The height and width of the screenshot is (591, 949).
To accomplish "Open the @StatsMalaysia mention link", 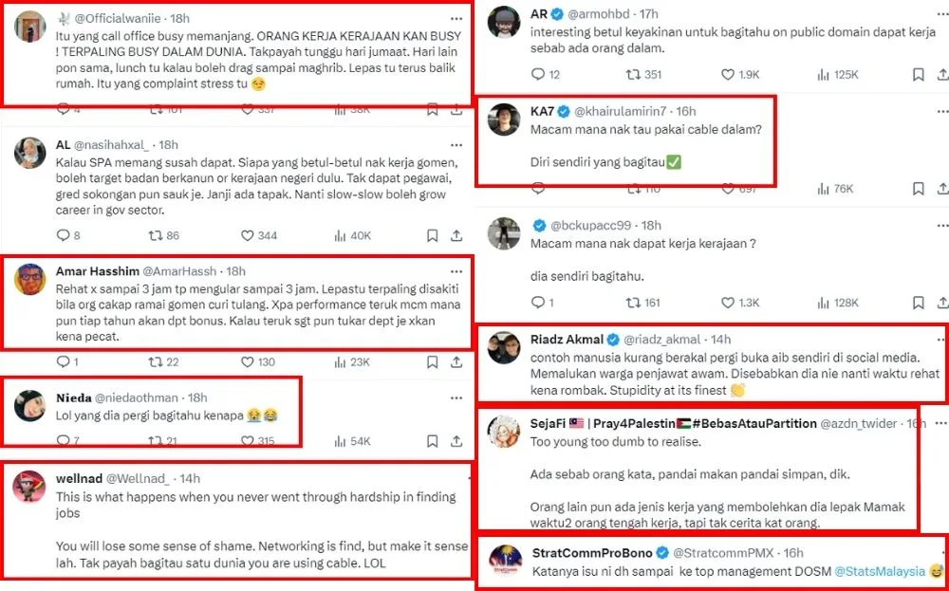I will (879, 571).
